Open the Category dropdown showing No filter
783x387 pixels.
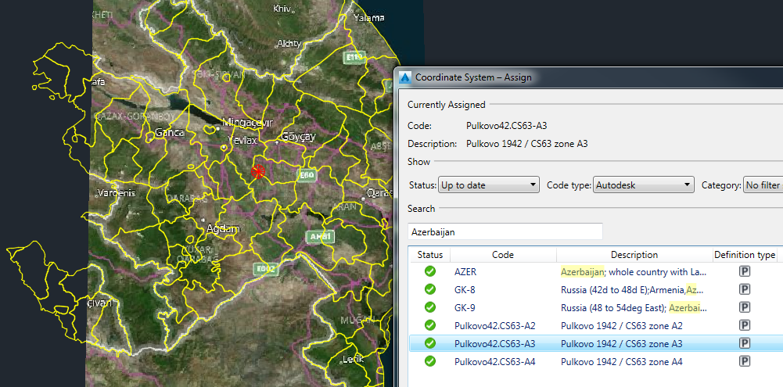tap(763, 185)
